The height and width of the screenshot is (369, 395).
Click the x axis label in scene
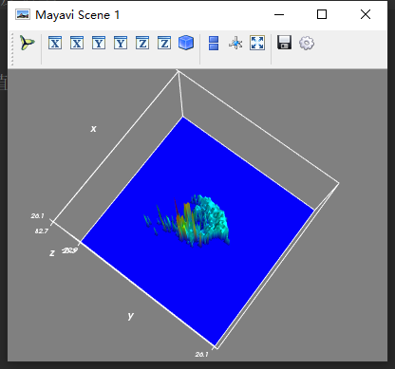point(93,129)
